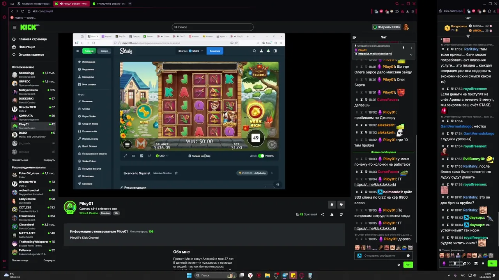Click the KICK logo
The width and height of the screenshot is (499, 280).
(30, 27)
